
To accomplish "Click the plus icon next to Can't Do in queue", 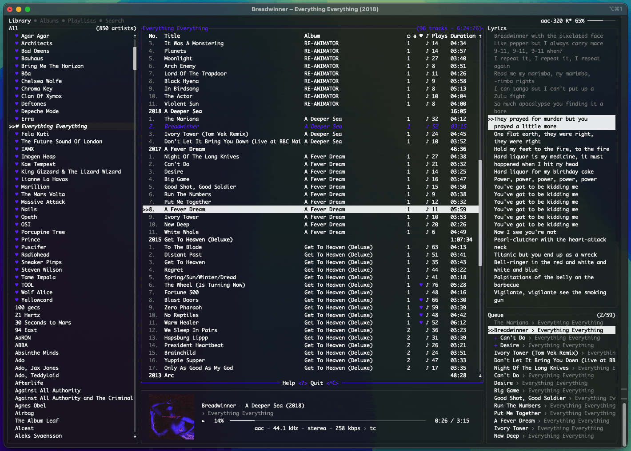I will [x=496, y=338].
